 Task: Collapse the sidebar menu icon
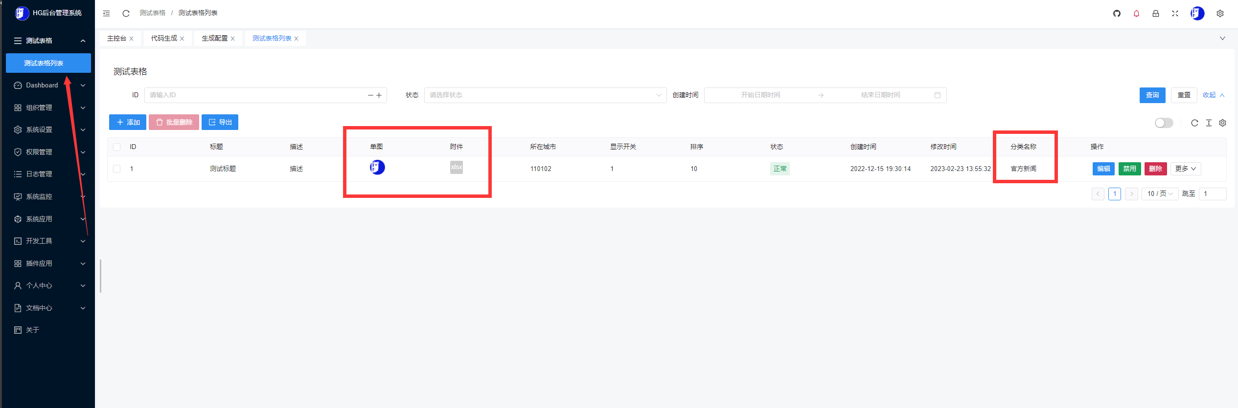point(106,13)
